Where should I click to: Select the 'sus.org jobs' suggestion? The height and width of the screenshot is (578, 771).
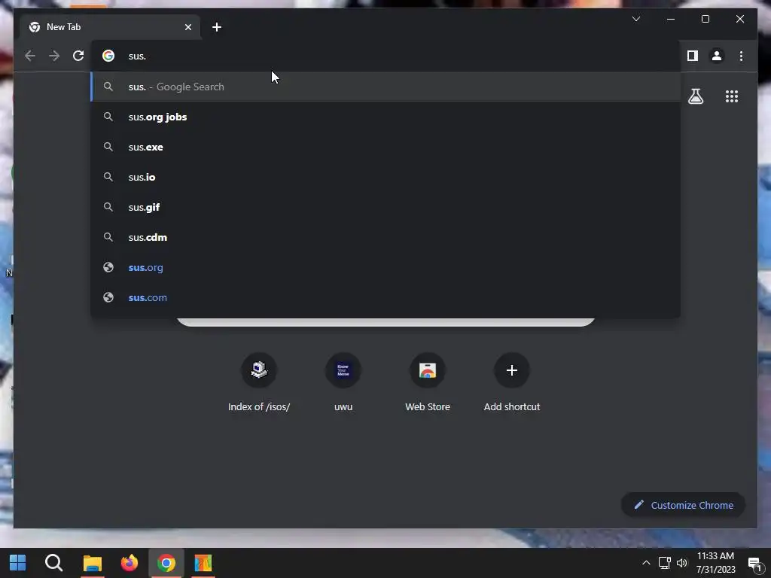point(385,117)
